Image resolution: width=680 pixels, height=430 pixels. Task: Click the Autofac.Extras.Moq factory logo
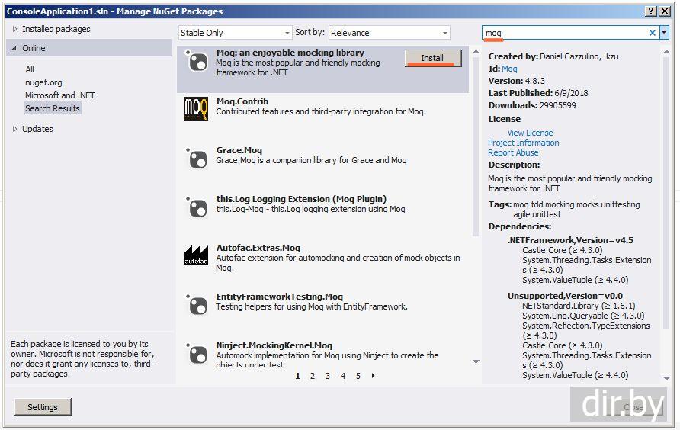[x=196, y=255]
